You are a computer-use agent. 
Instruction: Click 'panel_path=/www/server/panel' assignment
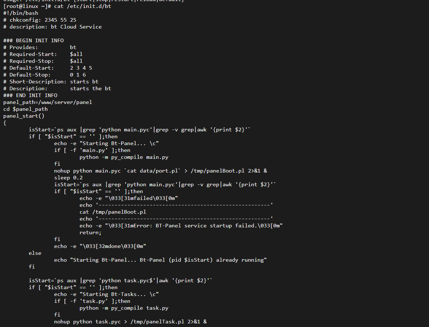pyautogui.click(x=48, y=102)
